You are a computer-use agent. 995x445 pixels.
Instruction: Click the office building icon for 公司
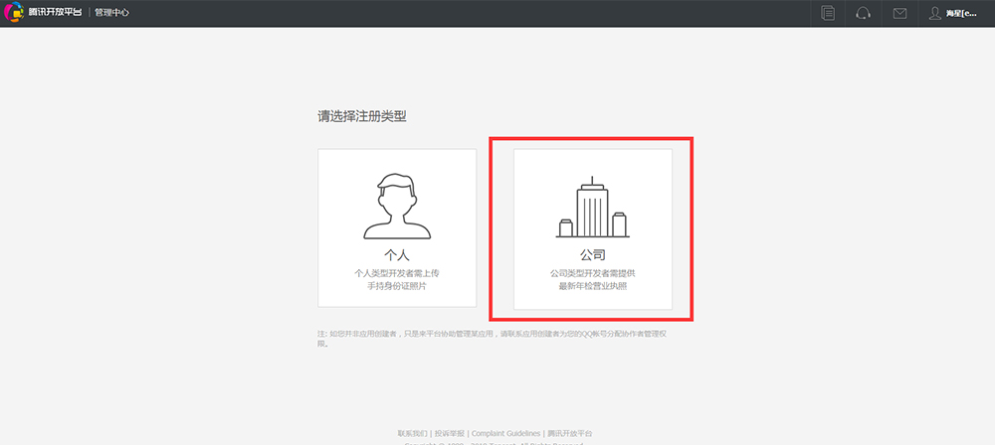[592, 208]
